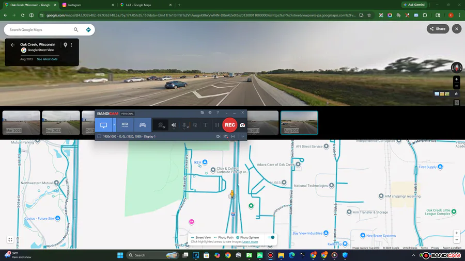Click the Neo Brake Systems map marker

362,235
